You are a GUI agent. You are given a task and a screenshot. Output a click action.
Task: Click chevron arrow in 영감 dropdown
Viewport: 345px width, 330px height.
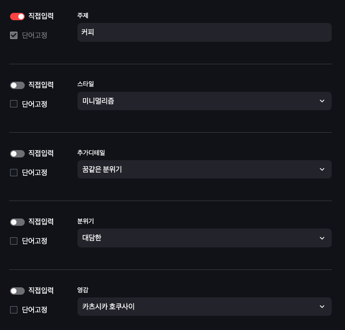pos(322,307)
